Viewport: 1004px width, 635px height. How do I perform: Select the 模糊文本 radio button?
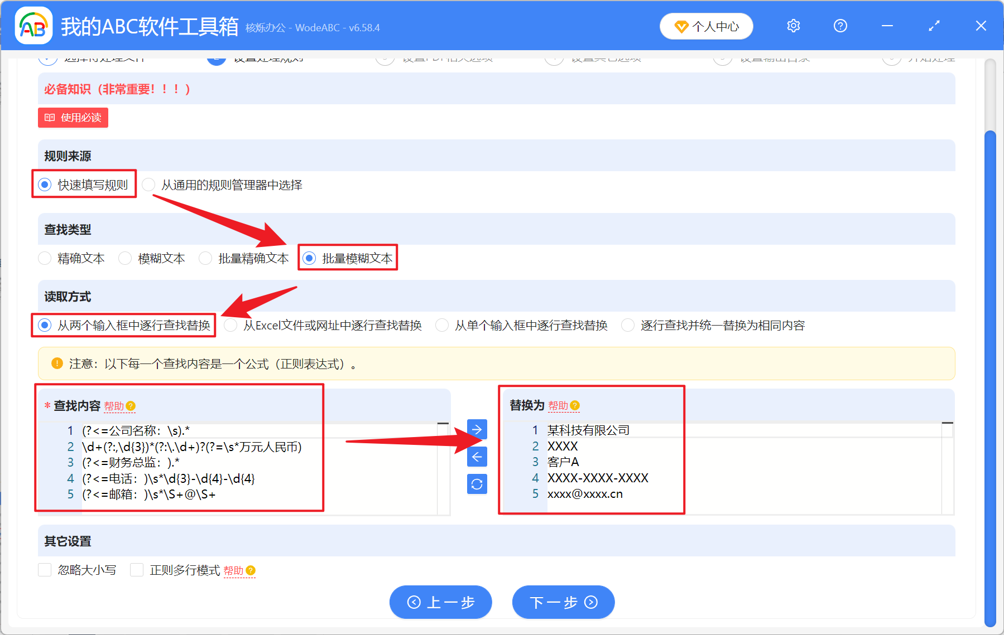click(x=125, y=258)
